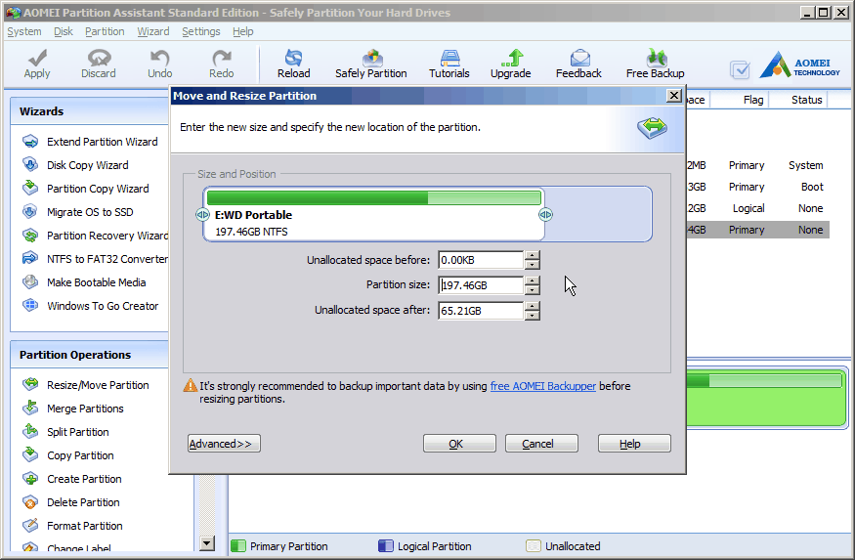Expand Advanced>> options
This screenshot has width=855, height=560.
pos(224,444)
